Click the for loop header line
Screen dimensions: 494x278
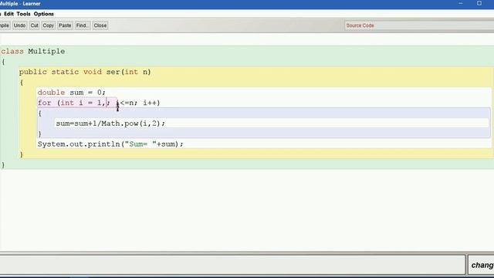point(99,103)
